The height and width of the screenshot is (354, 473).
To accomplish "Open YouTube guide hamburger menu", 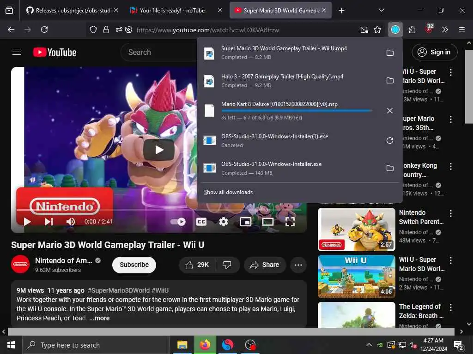I will [x=17, y=52].
